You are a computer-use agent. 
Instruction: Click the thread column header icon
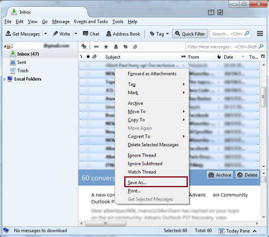[81, 57]
